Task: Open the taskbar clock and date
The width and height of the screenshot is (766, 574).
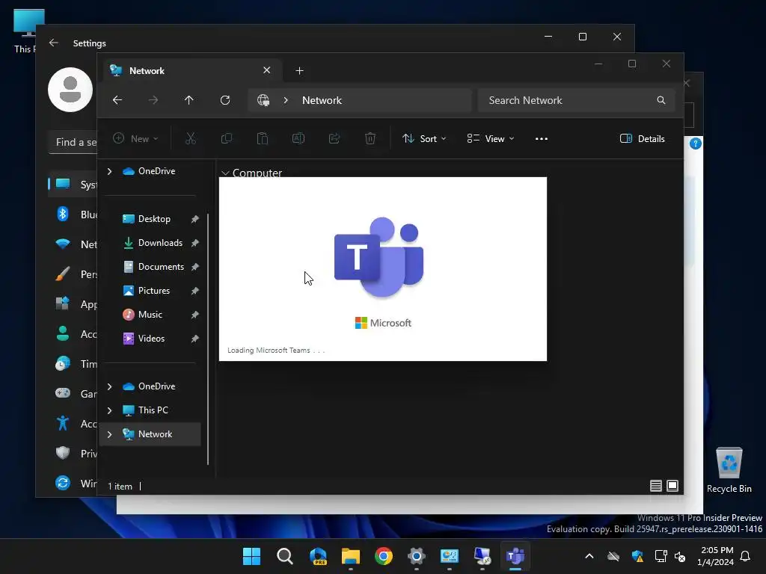Action: click(x=716, y=556)
